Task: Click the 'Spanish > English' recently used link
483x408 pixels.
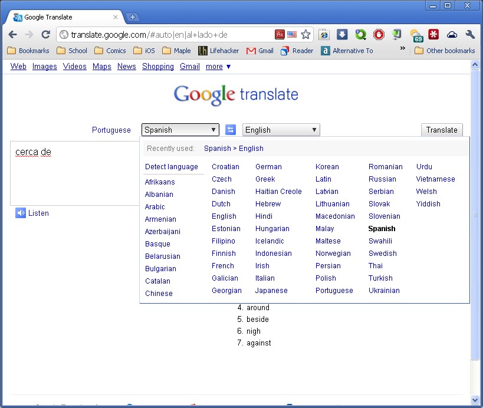Action: click(x=233, y=148)
